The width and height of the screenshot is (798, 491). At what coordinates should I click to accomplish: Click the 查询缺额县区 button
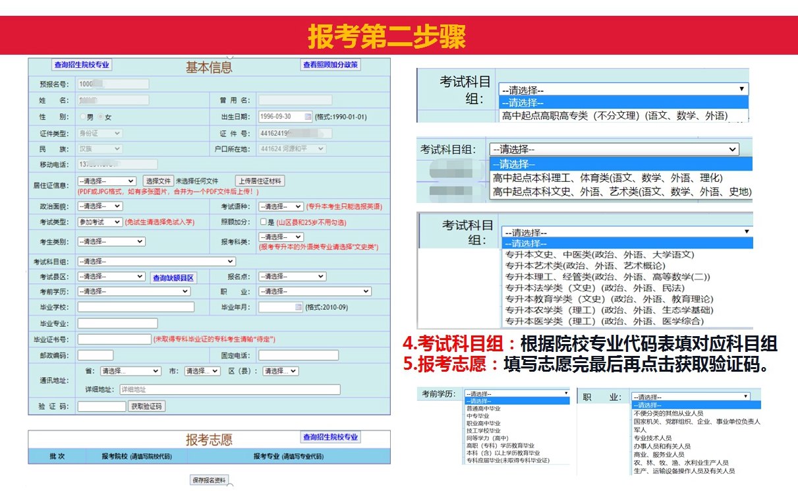[x=173, y=277]
